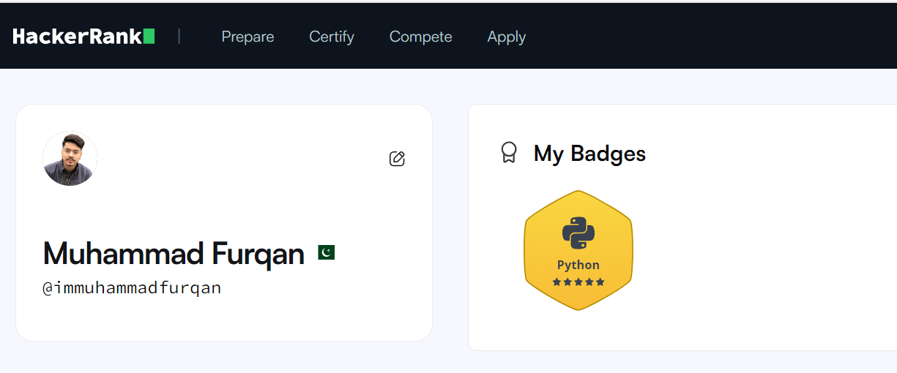Screen dimensions: 897x373
Task: Click the name Muhammad Furqan
Action: tap(174, 254)
